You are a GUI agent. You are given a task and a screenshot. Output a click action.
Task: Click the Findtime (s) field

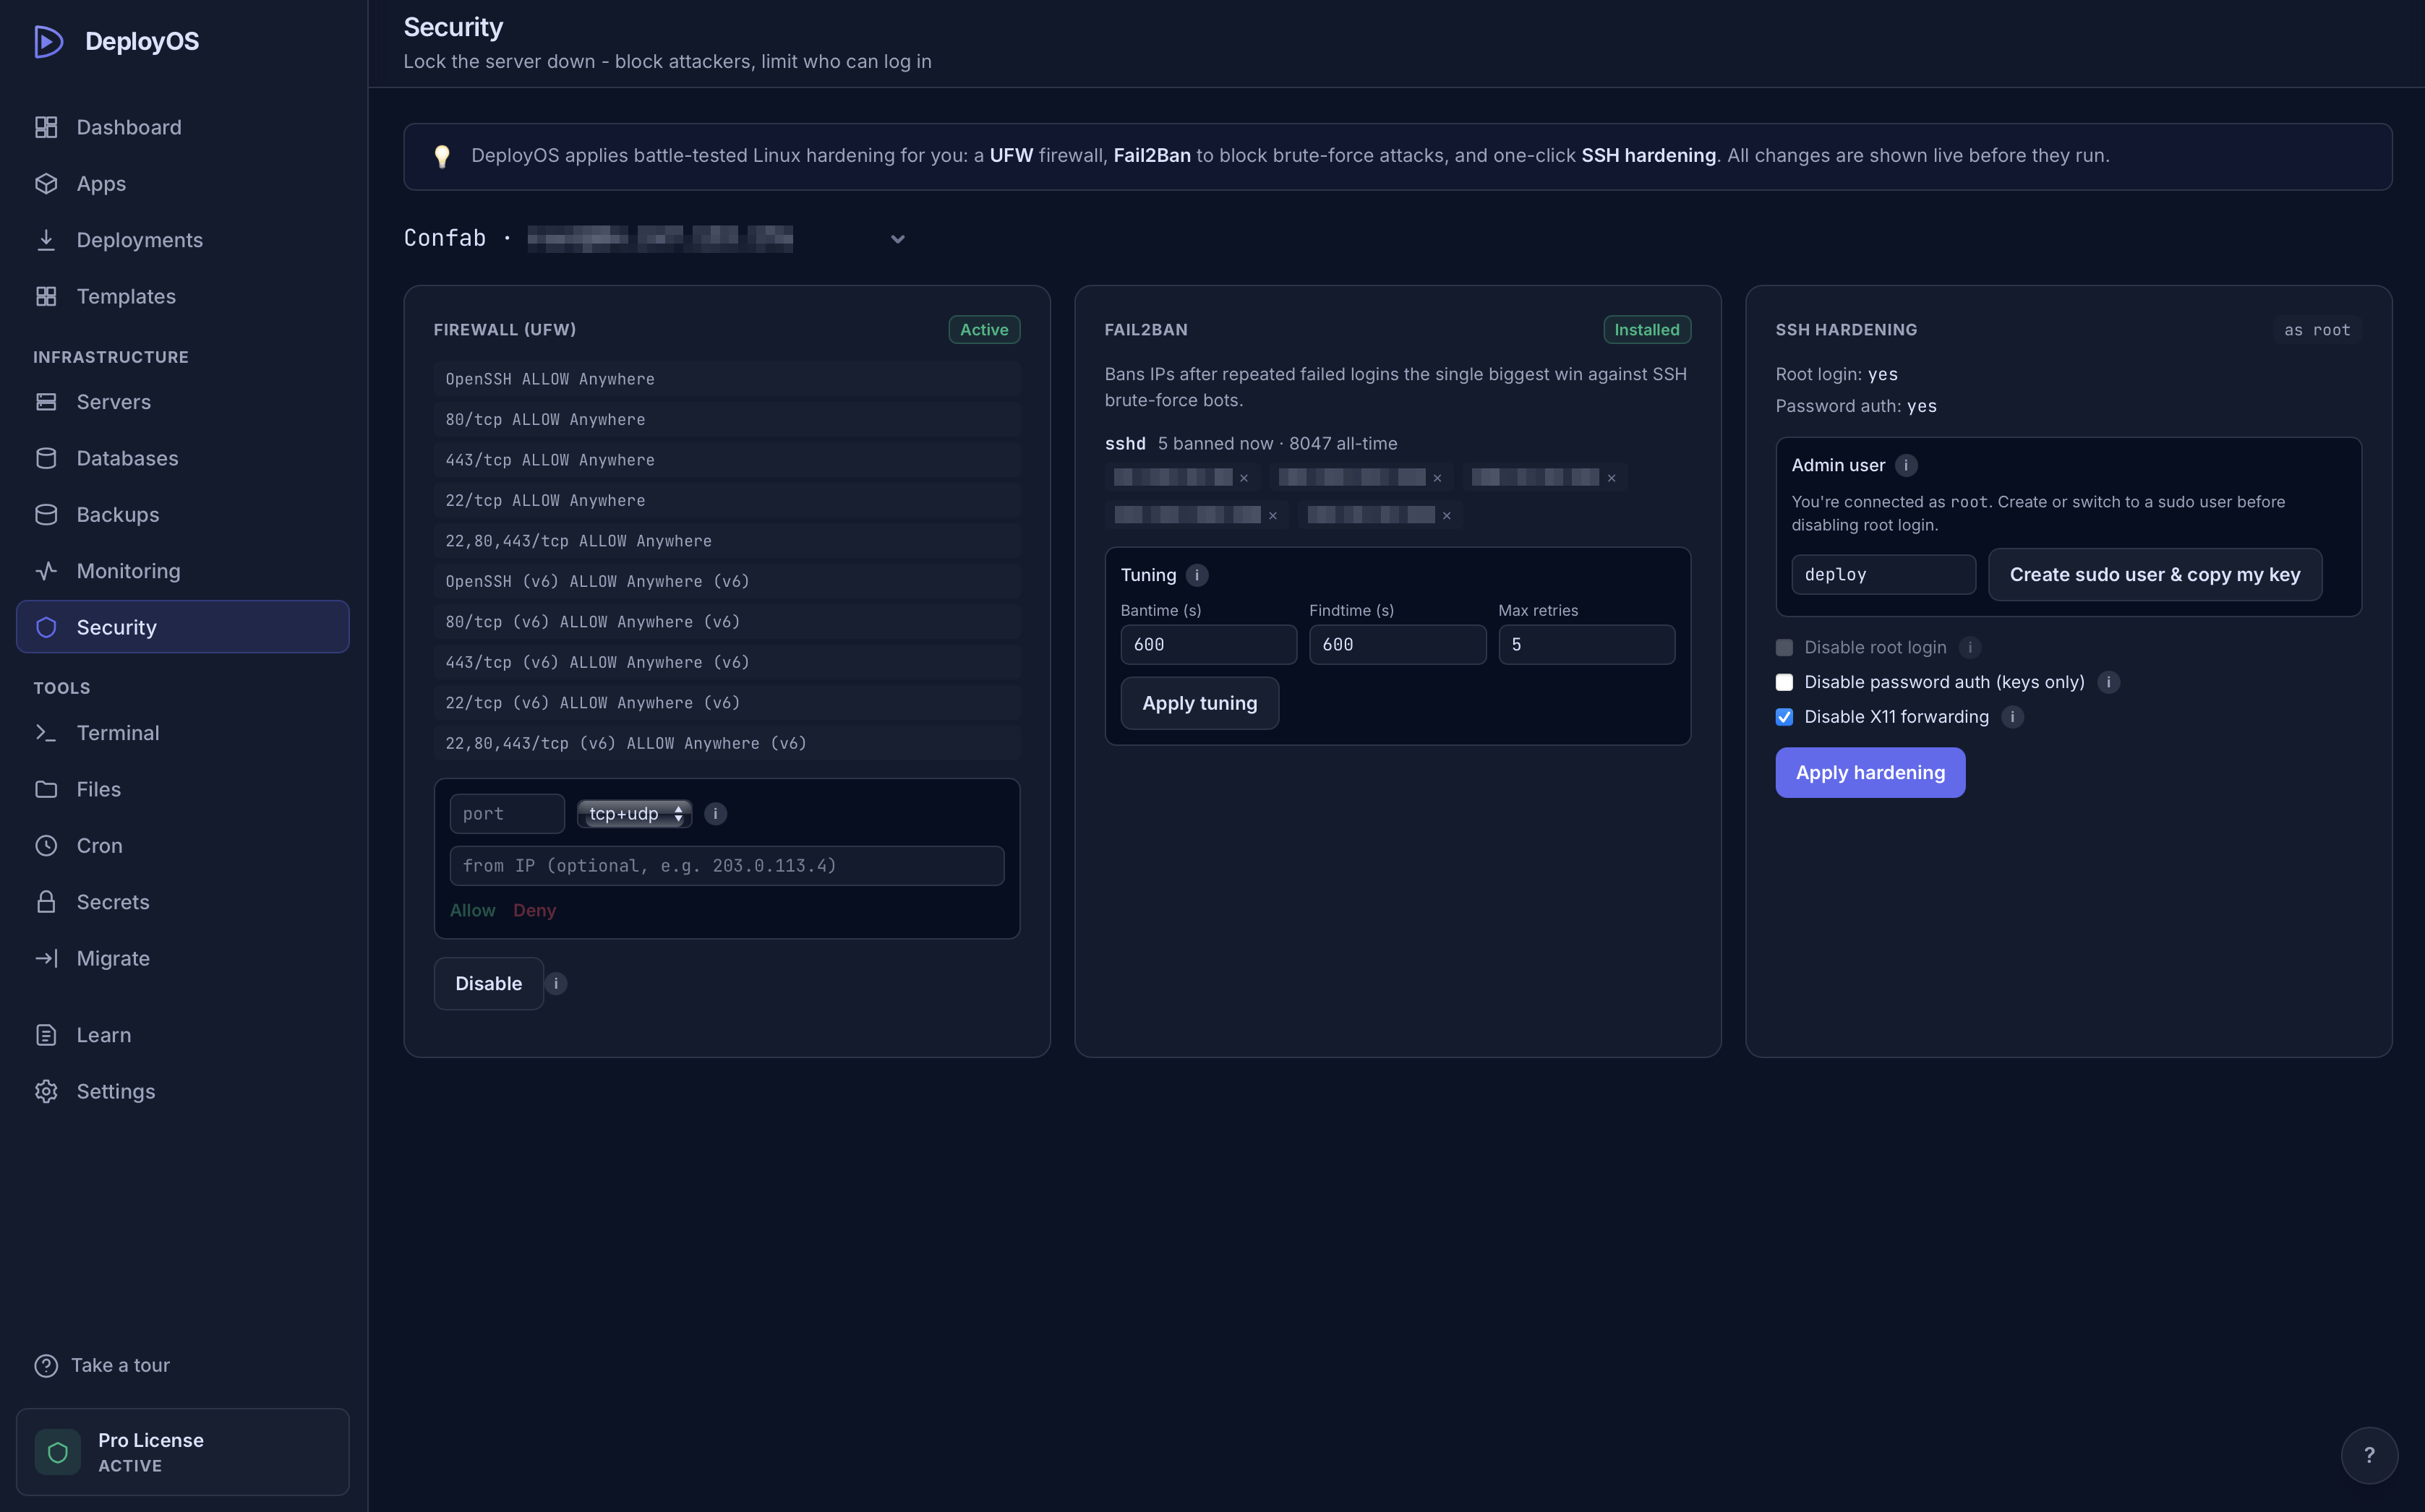coord(1398,645)
